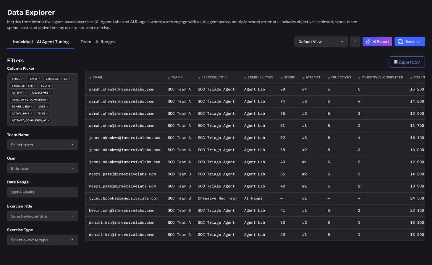This screenshot has height=265, width=432.
Task: Click the Last 4 weeks date range field
Action: [x=43, y=192]
